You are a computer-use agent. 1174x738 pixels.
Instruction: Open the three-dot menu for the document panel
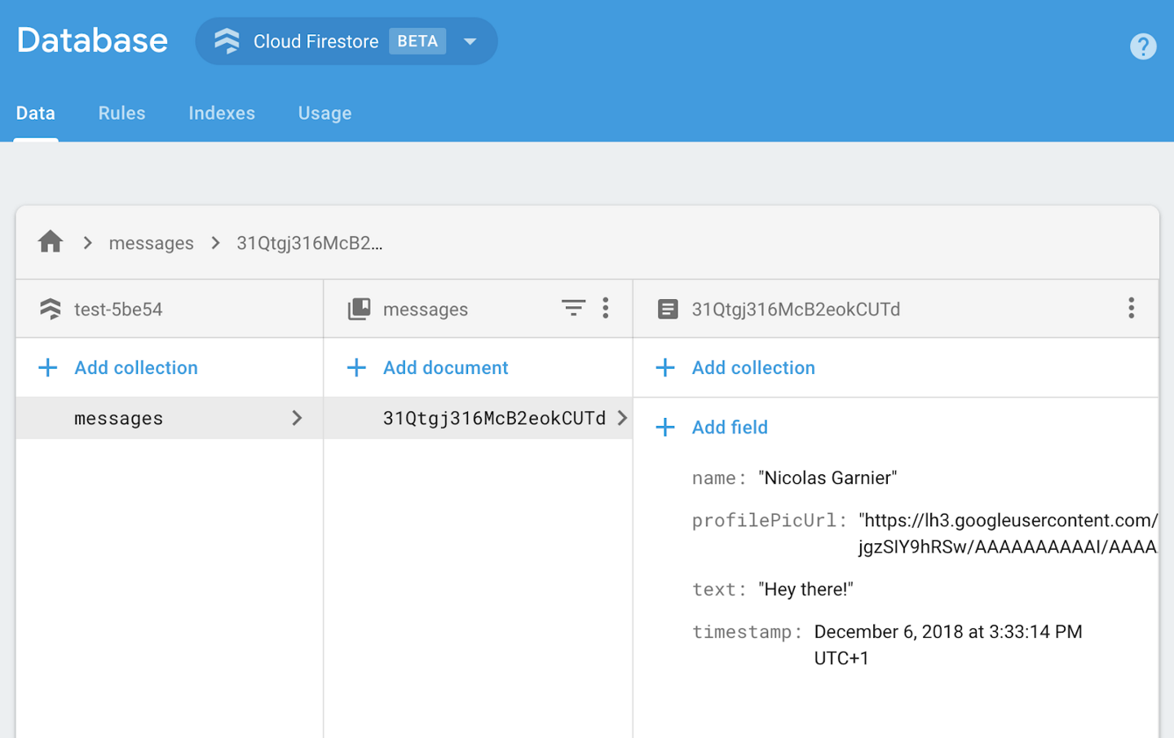1131,308
